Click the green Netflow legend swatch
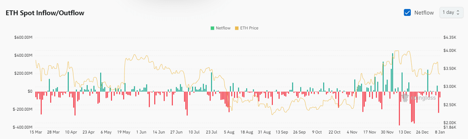Image resolution: width=468 pixels, height=139 pixels. point(212,28)
